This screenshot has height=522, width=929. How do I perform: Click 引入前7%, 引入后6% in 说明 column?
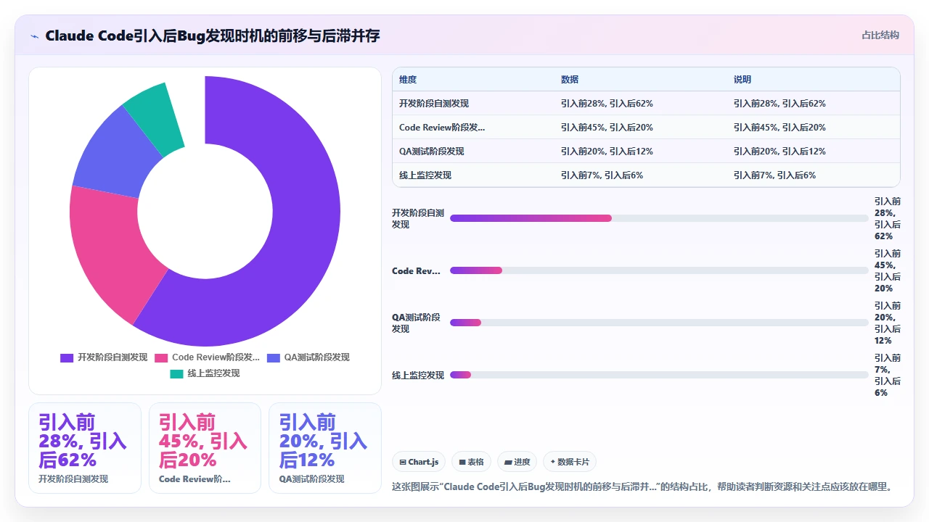pyautogui.click(x=774, y=175)
